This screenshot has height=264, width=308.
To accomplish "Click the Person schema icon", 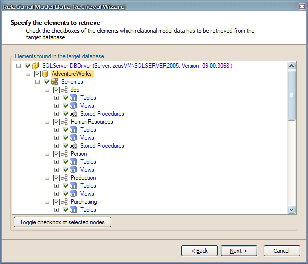I will [x=64, y=154].
